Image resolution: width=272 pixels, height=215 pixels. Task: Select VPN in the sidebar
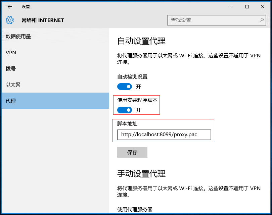coord(11,53)
